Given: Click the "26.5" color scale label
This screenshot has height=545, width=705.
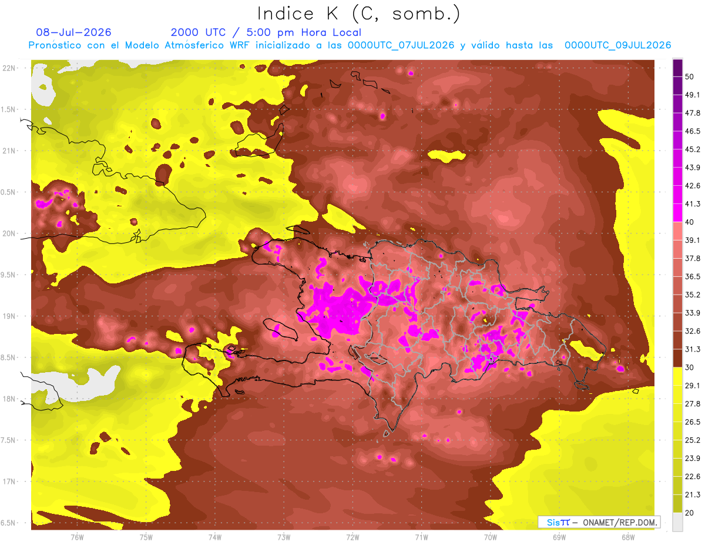Looking at the screenshot, I should point(693,422).
